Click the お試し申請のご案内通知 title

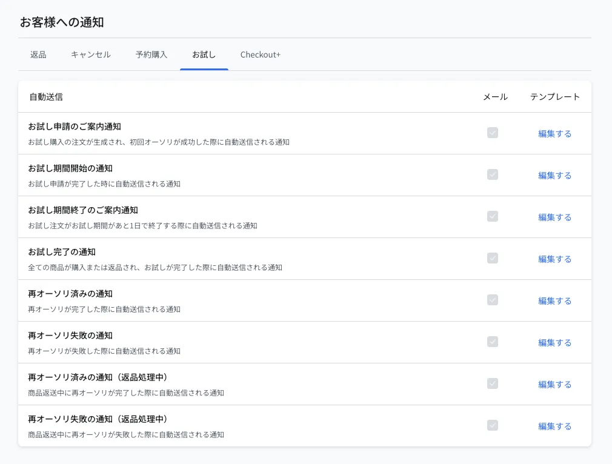(x=75, y=127)
